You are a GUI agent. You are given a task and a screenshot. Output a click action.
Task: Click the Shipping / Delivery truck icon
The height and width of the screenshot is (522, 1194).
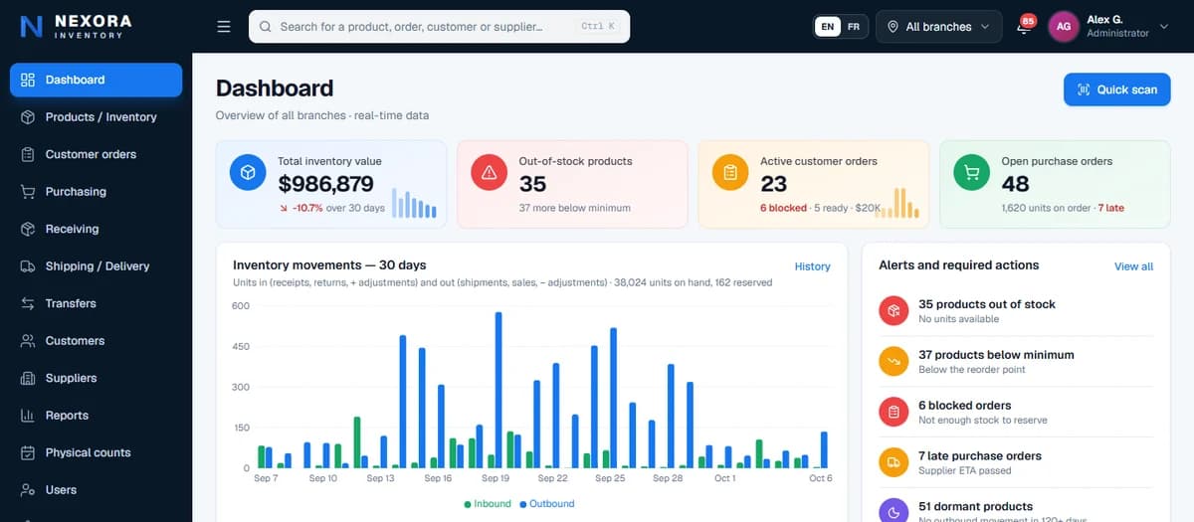(28, 266)
